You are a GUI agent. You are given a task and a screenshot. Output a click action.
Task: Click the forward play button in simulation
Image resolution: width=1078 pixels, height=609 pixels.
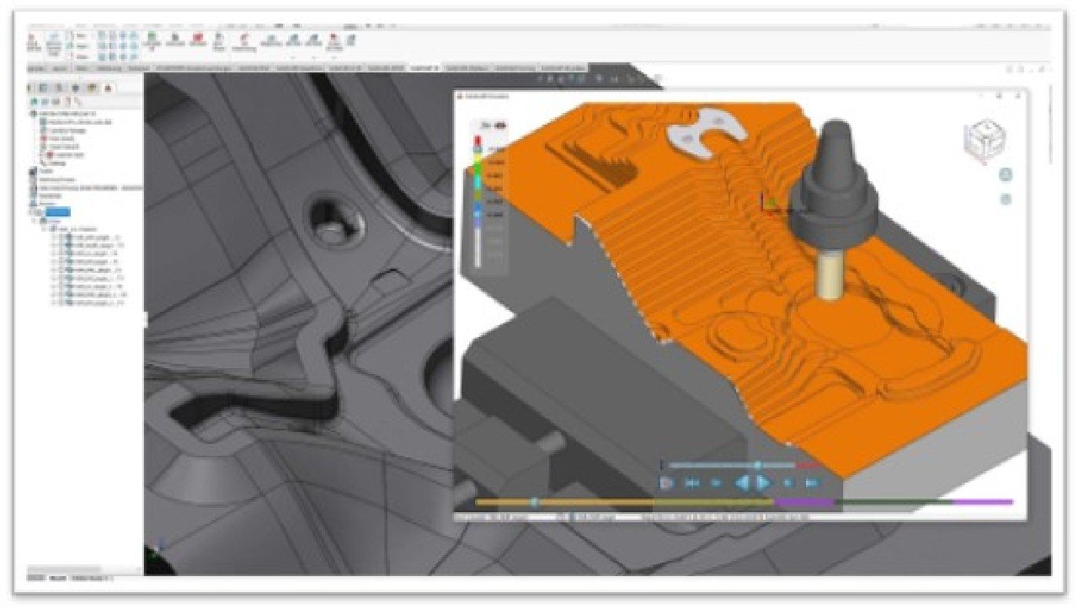click(x=763, y=483)
